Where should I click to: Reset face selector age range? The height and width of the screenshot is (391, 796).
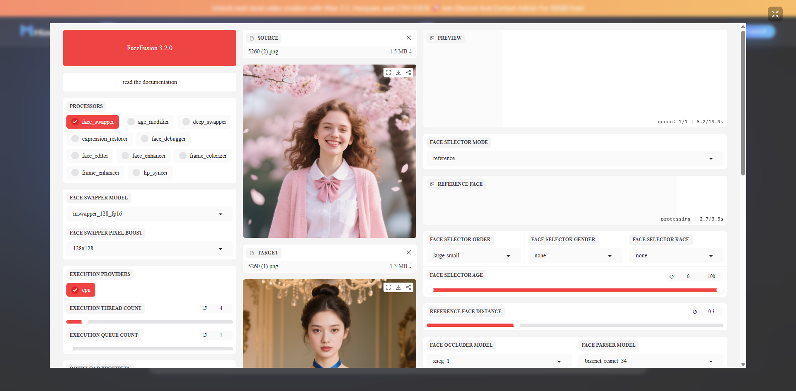tap(672, 276)
